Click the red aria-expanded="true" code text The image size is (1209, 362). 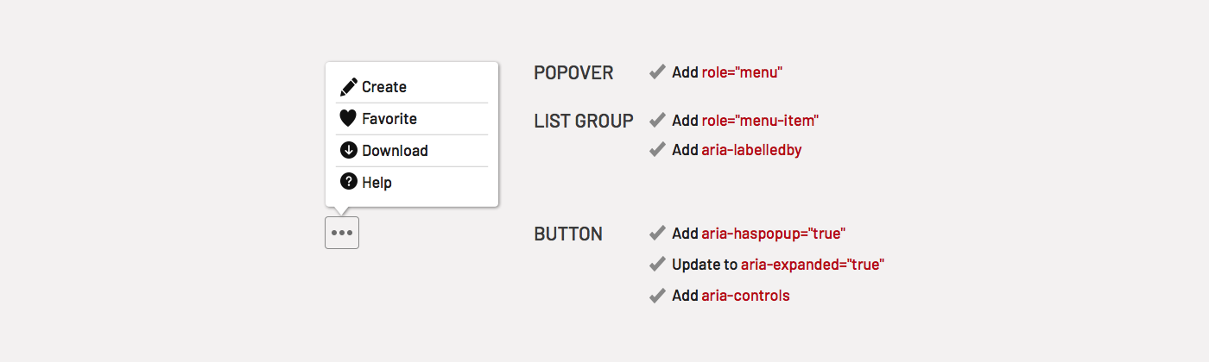click(x=813, y=265)
